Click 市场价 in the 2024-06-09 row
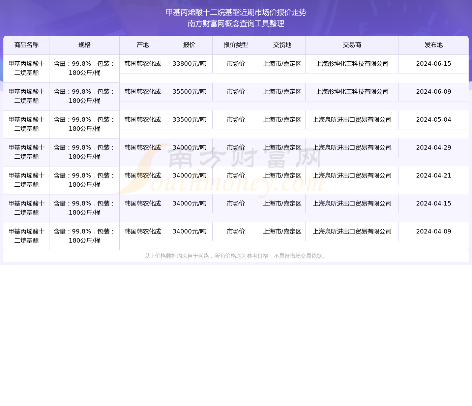 click(x=236, y=92)
